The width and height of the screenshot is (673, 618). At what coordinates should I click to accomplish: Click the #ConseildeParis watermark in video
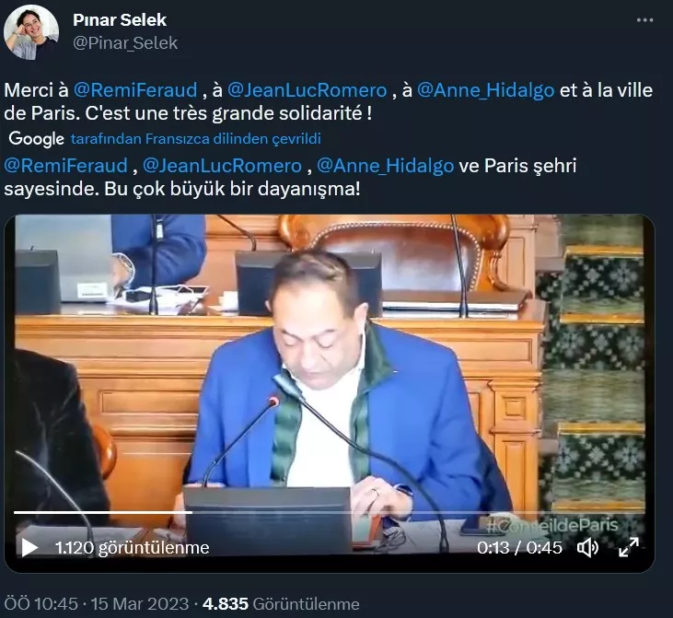click(552, 525)
